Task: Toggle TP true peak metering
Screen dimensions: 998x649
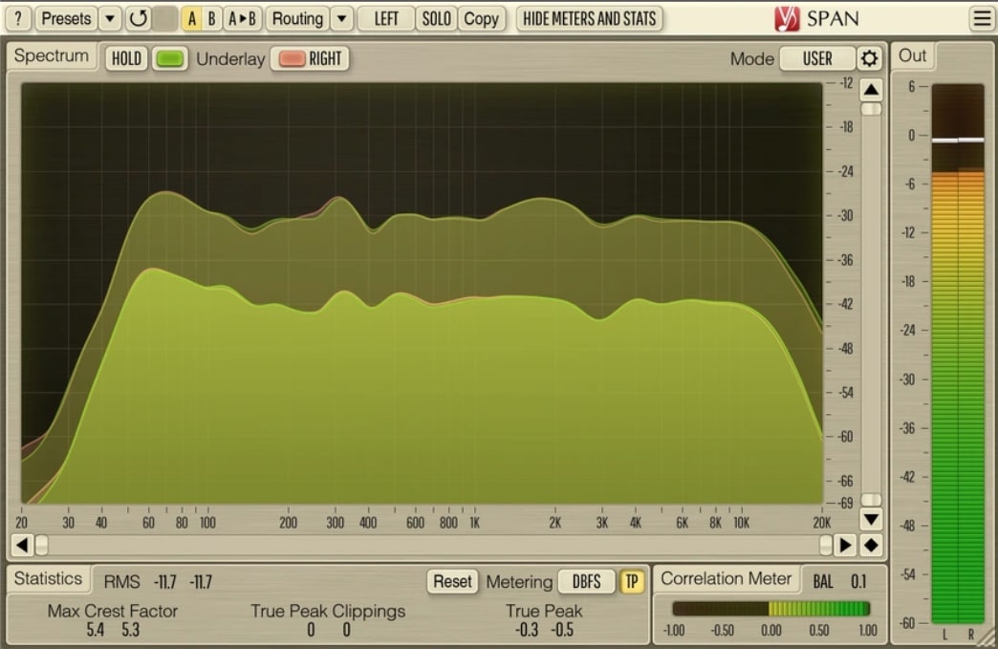Action: coord(631,581)
